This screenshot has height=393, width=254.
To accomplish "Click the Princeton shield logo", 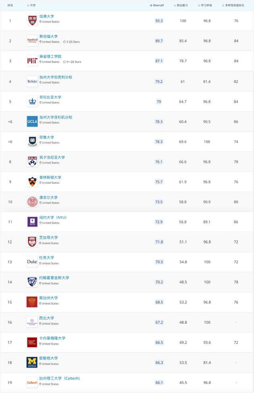I will pos(32,182).
